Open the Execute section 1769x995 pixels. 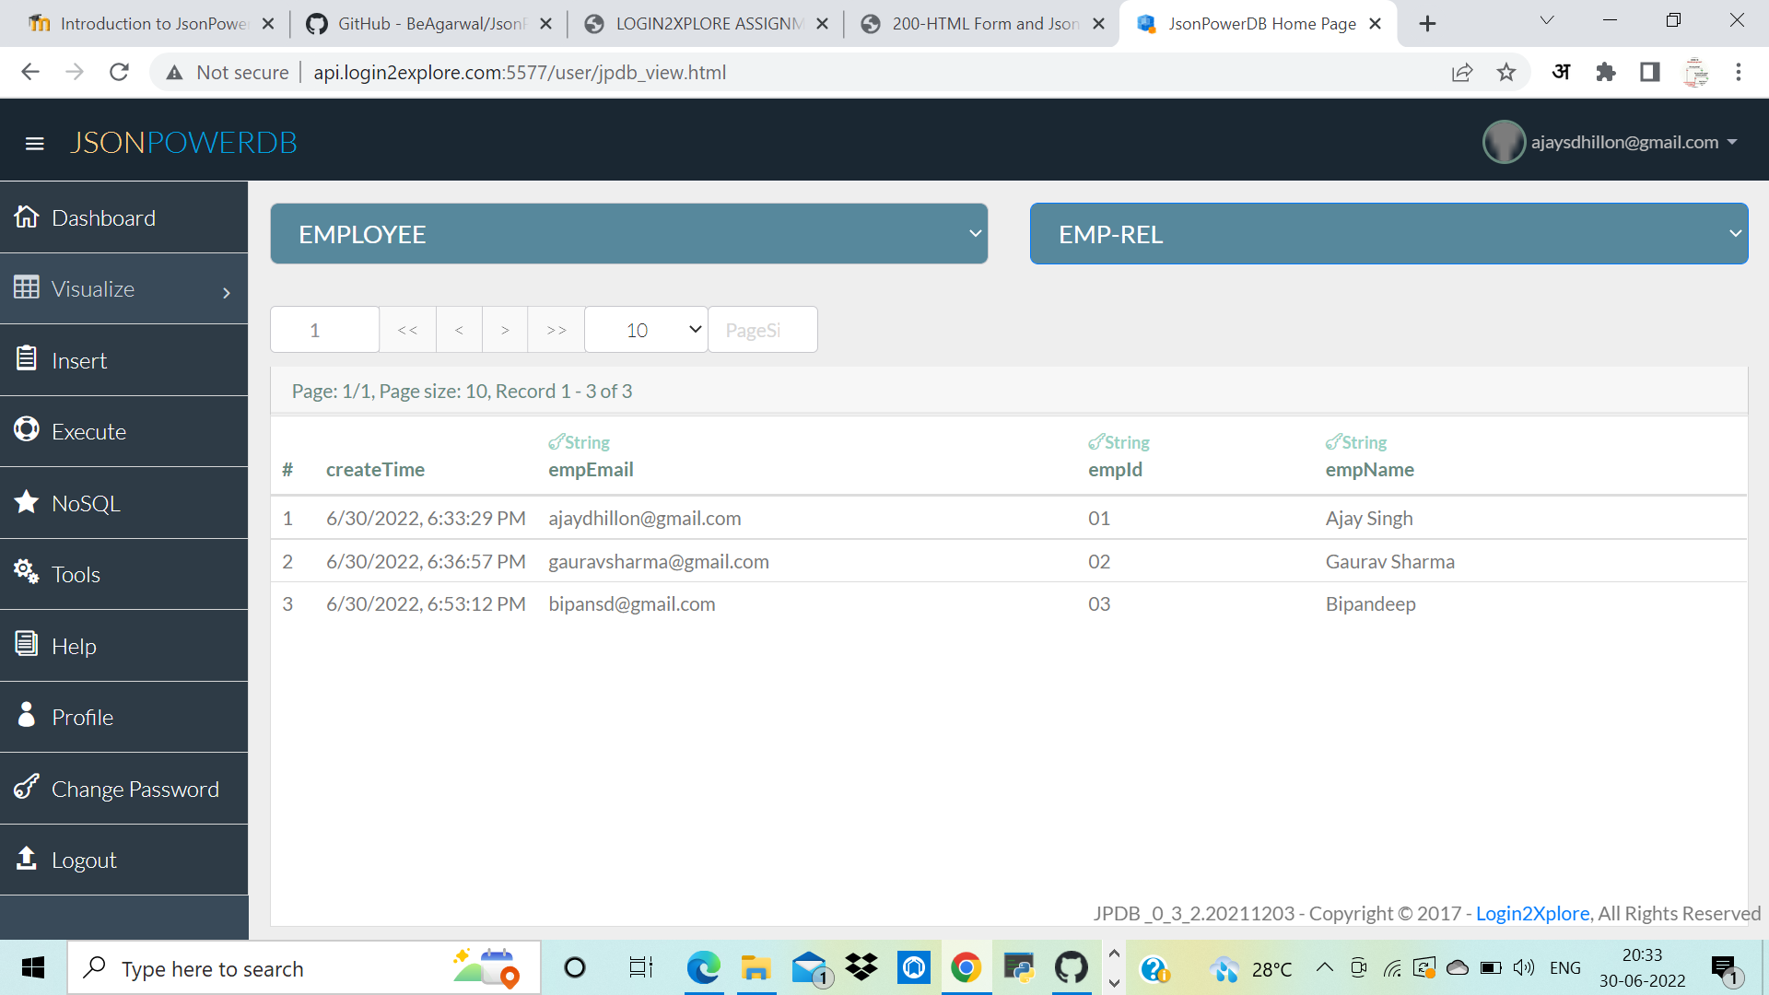89,431
